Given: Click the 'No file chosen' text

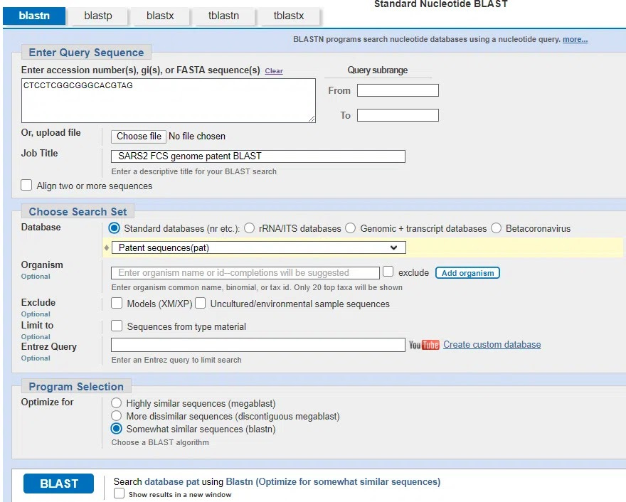Looking at the screenshot, I should click(x=197, y=137).
